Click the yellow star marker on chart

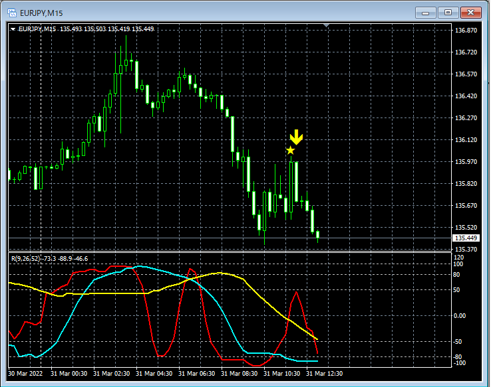291,151
